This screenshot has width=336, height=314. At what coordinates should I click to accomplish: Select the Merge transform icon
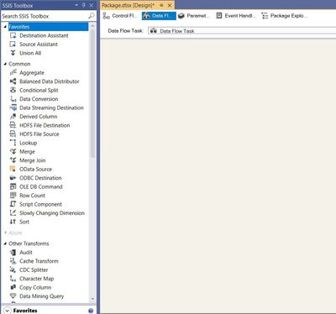pos(13,152)
